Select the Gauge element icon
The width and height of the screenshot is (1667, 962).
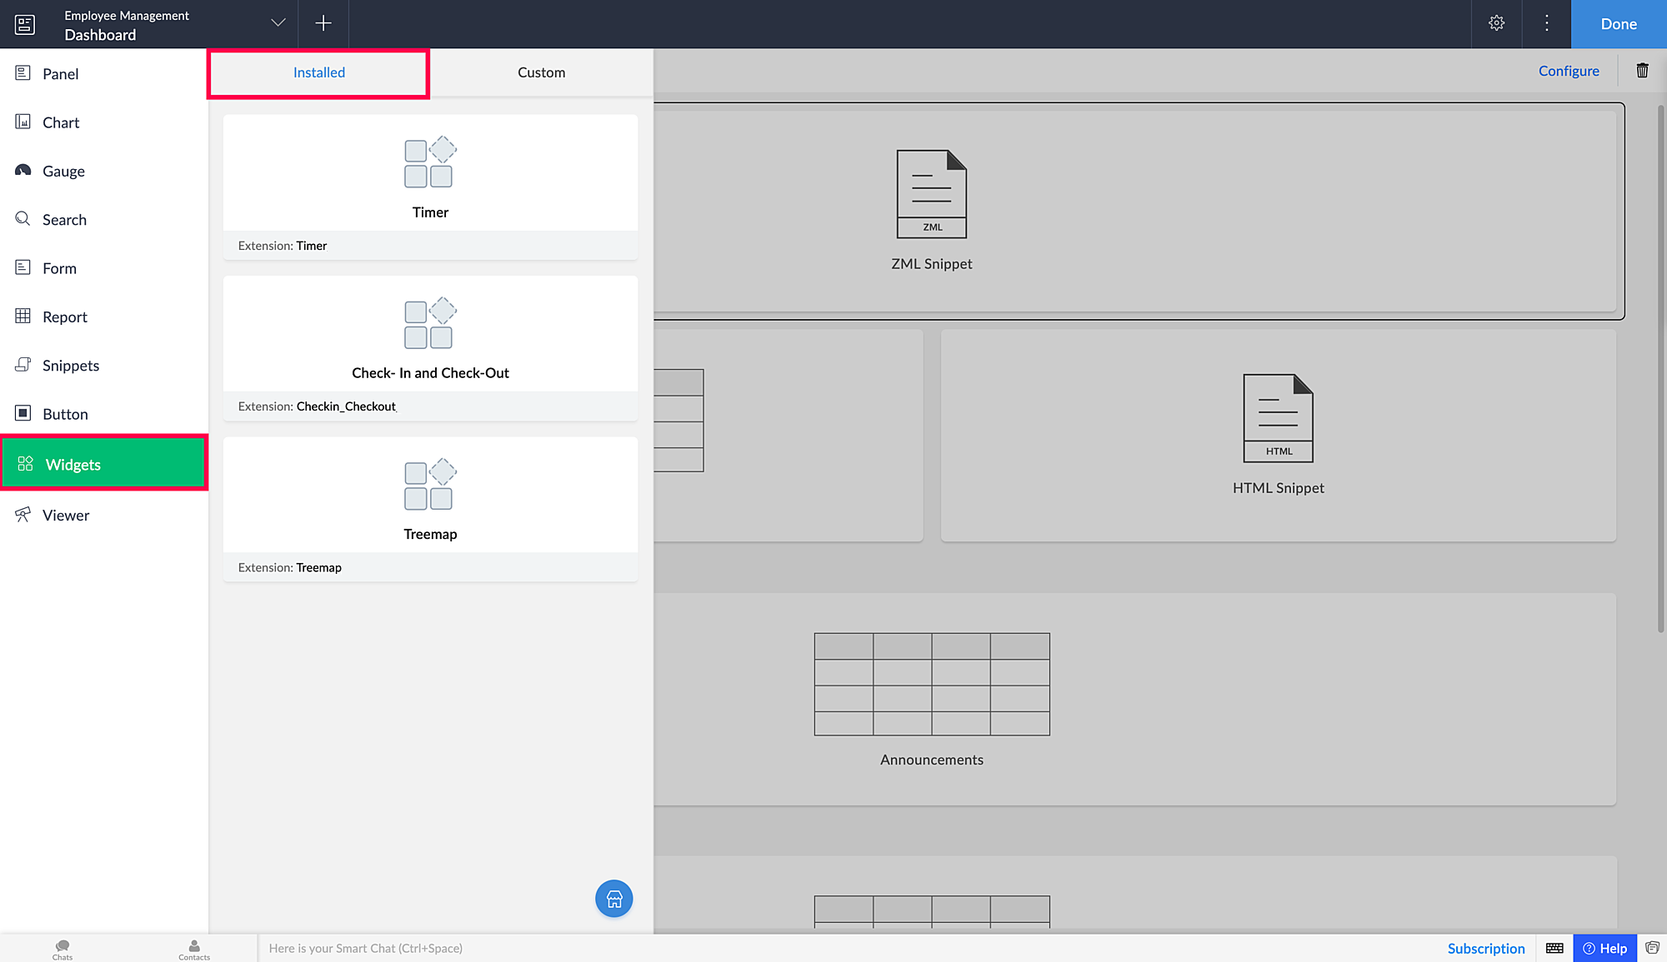[x=23, y=171]
